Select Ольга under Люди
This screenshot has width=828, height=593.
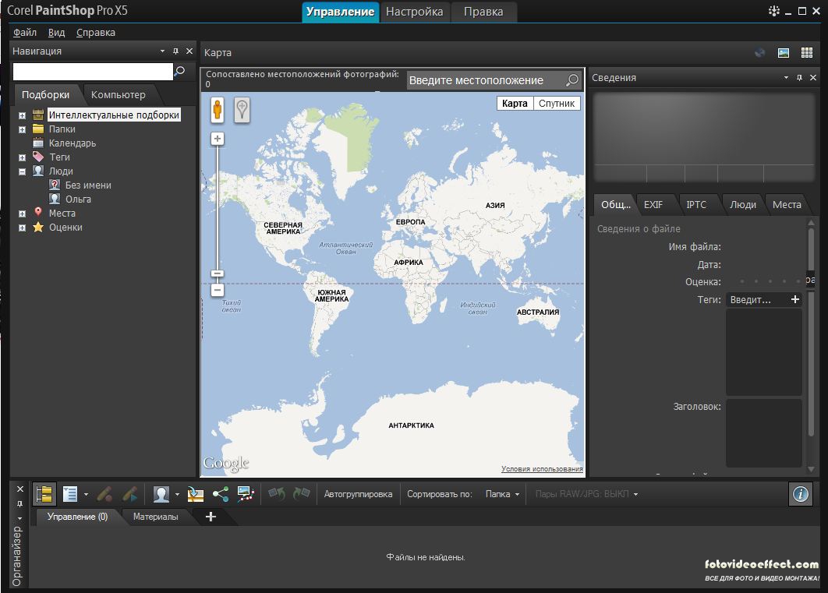click(78, 199)
